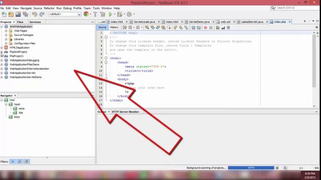Expand the Web Pages folder
Image resolution: width=321 pixels, height=180 pixels.
6,30
